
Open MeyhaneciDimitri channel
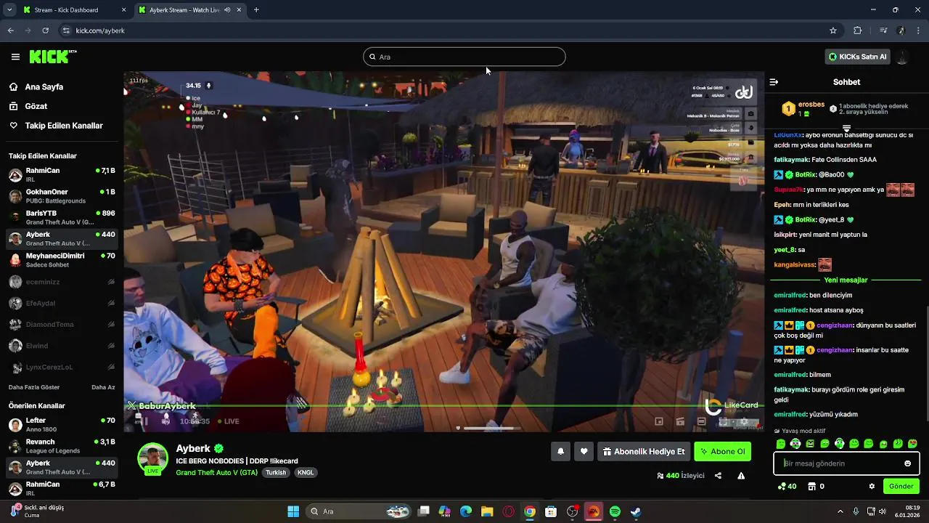[x=62, y=260]
